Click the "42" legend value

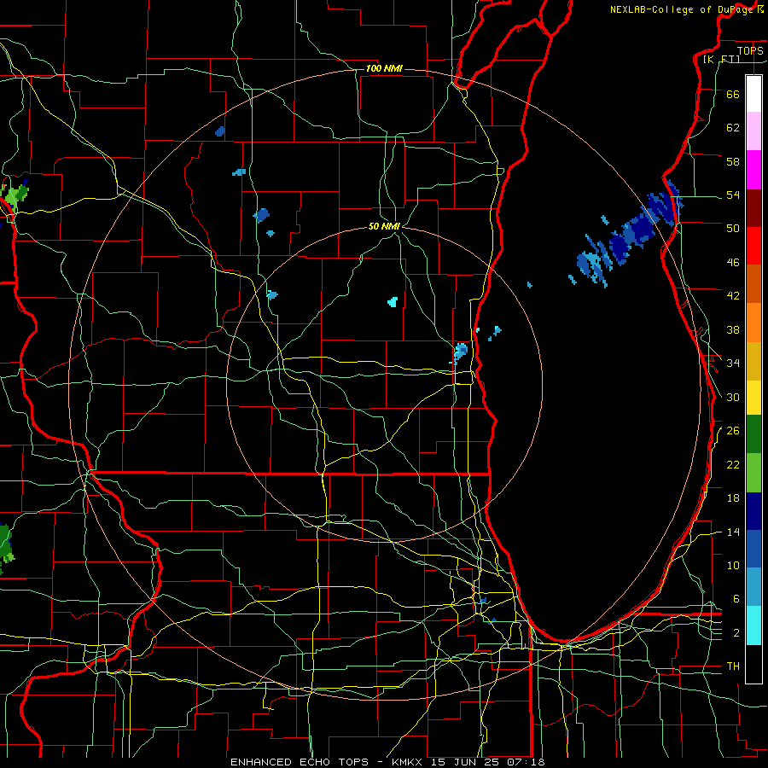pyautogui.click(x=733, y=296)
